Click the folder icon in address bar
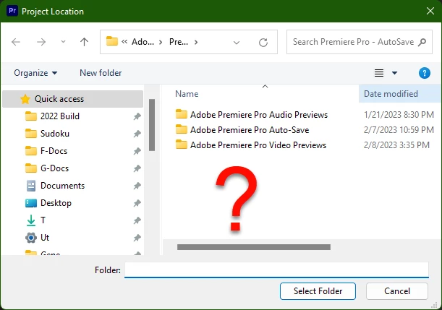This screenshot has height=310, width=442. pyautogui.click(x=112, y=41)
